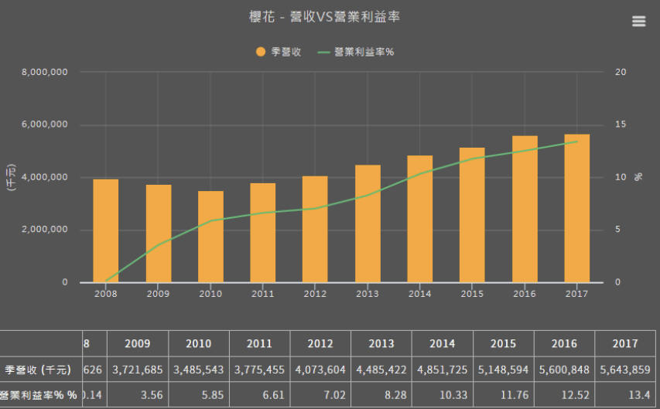Toggle the 季營收 series in the legend
Image resolution: width=660 pixels, height=409 pixels.
[x=279, y=52]
